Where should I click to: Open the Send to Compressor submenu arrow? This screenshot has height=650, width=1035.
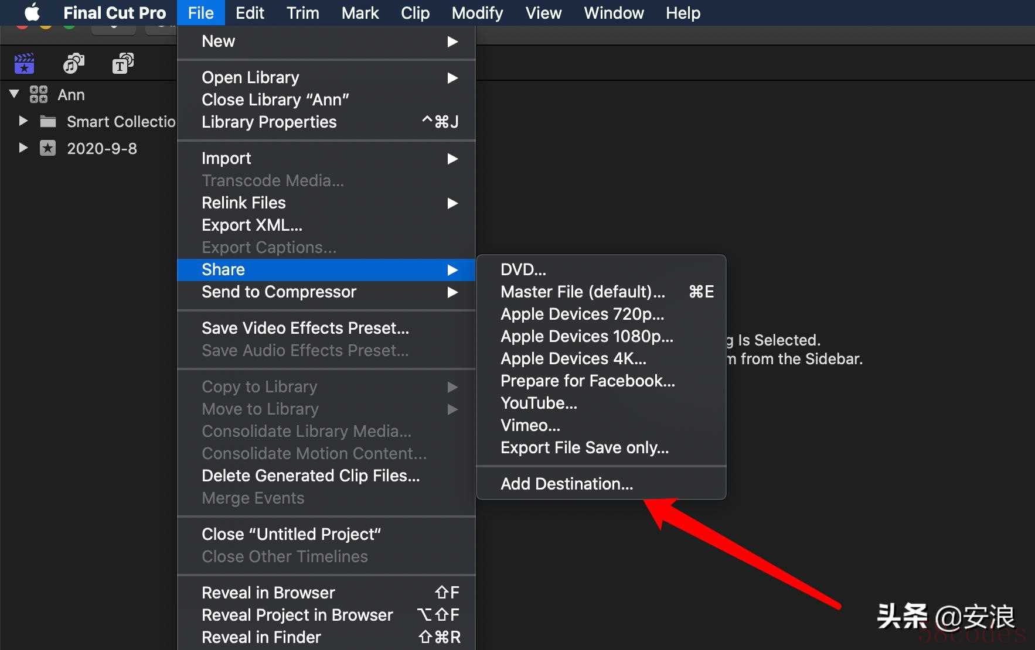click(452, 292)
